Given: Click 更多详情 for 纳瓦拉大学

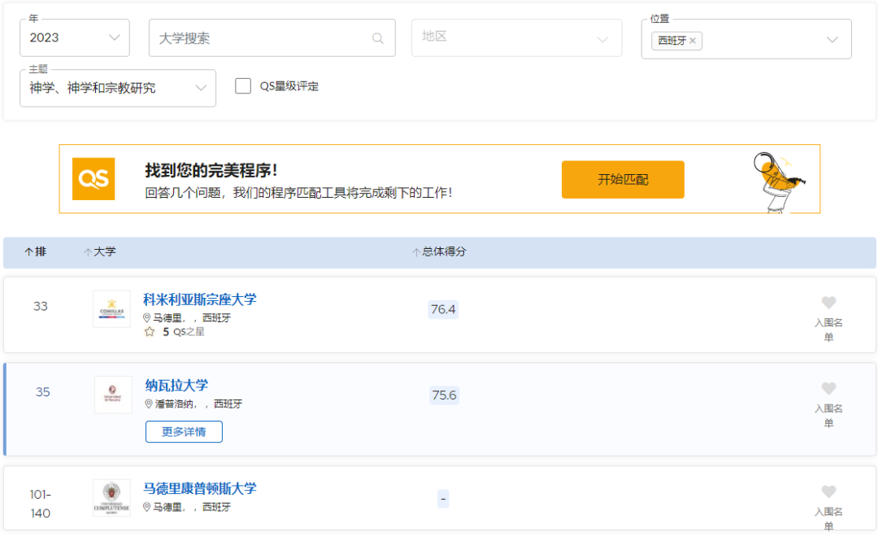Looking at the screenshot, I should 184,431.
